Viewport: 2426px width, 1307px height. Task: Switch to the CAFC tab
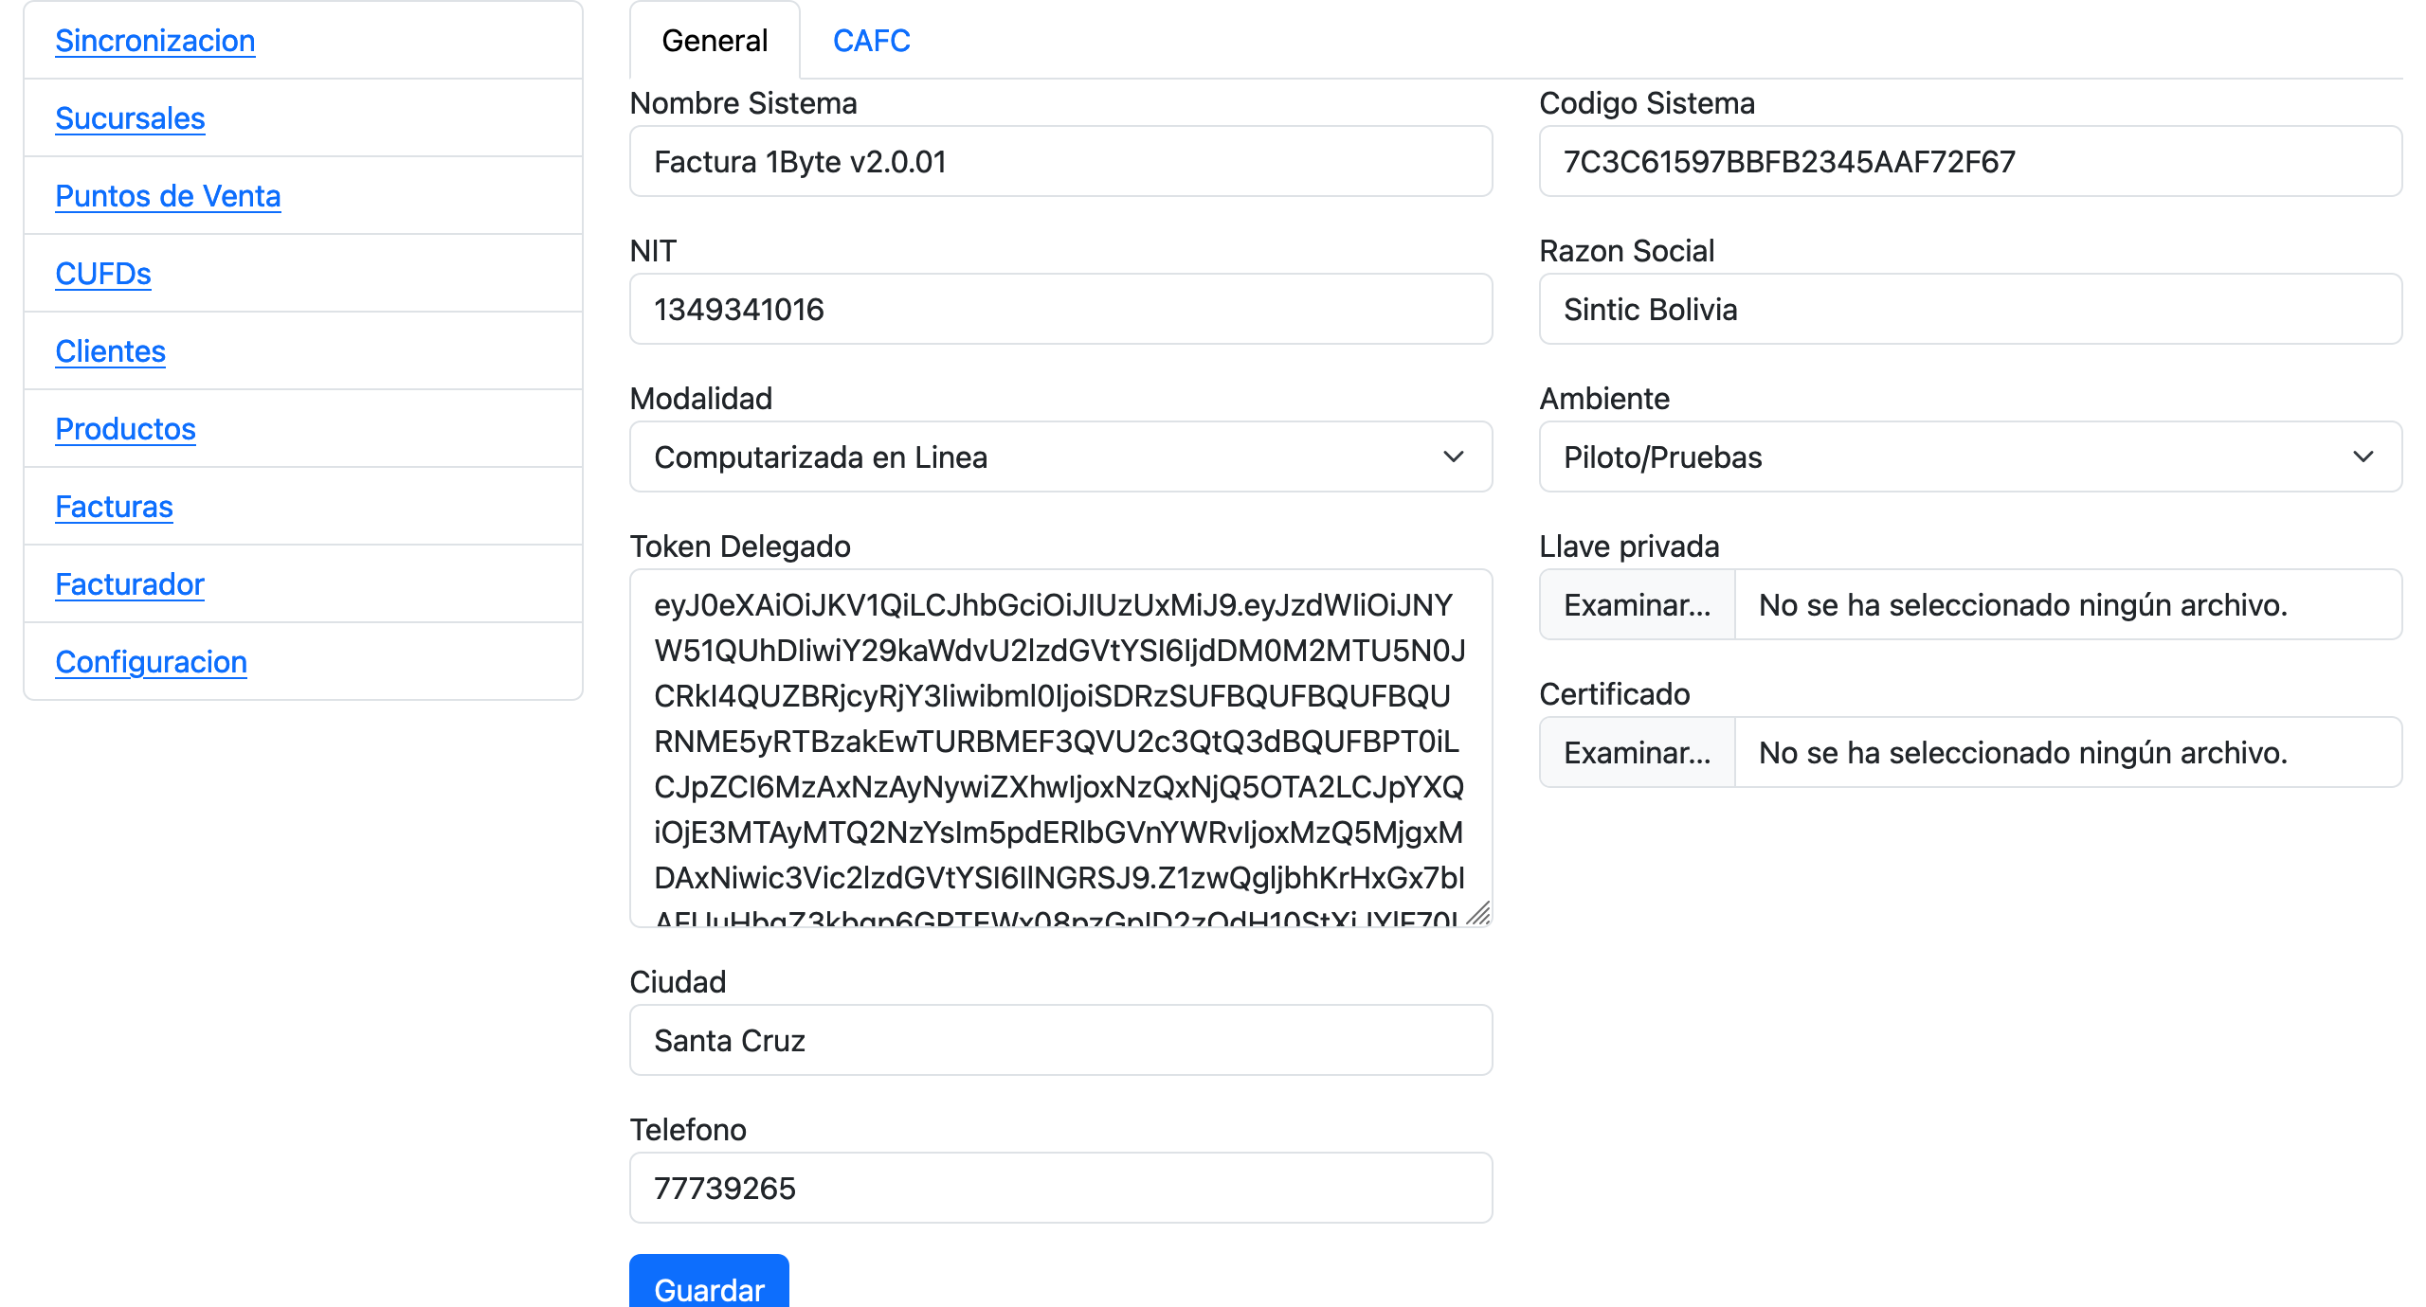[x=871, y=41]
